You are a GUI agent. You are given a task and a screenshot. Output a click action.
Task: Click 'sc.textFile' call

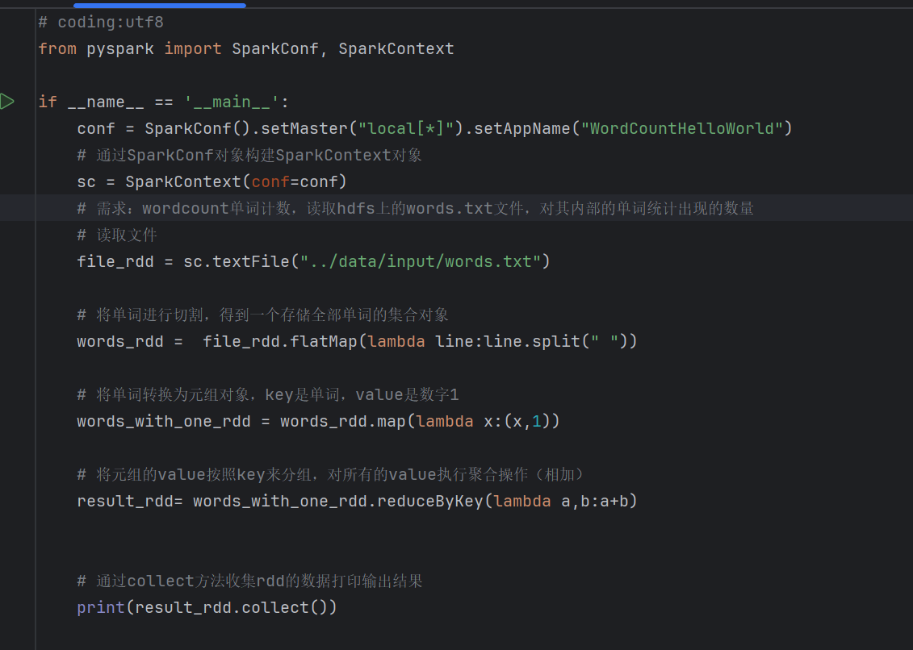pos(237,262)
